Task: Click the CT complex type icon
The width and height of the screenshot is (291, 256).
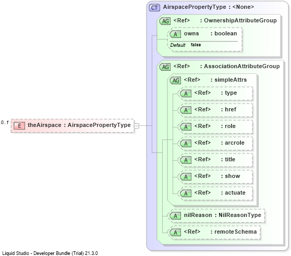Action: pyautogui.click(x=154, y=8)
